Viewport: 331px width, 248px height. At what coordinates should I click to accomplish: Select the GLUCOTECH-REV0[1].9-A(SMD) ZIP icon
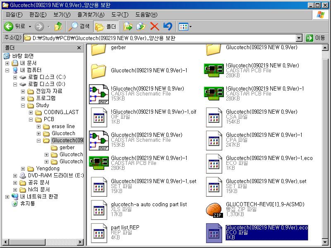214,210
